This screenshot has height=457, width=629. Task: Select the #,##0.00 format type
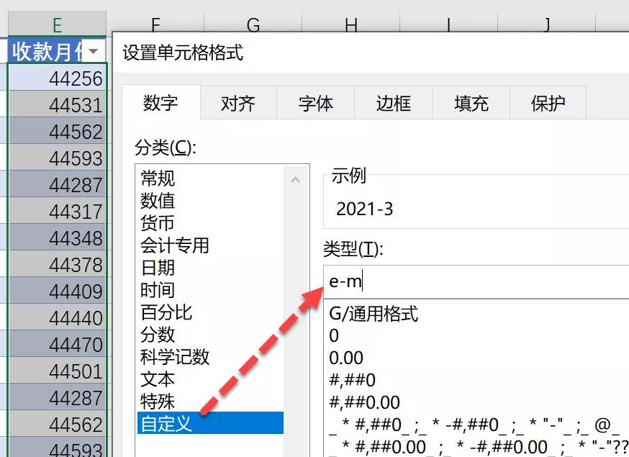pyautogui.click(x=364, y=402)
